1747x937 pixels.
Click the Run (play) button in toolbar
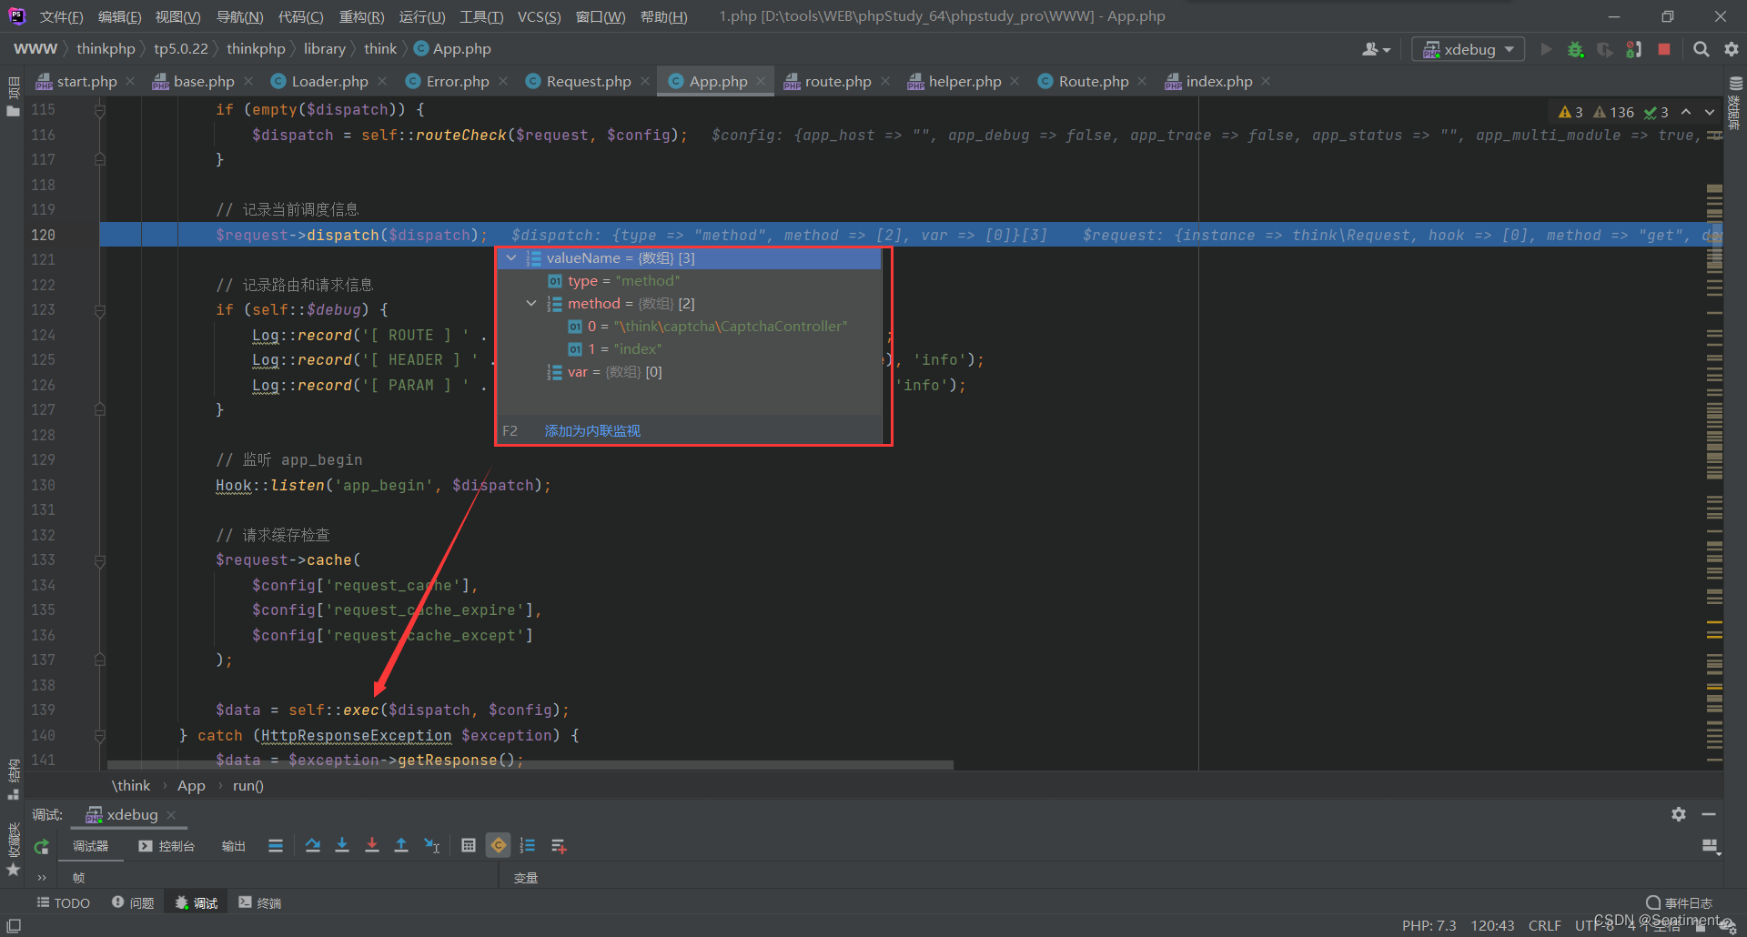click(1546, 49)
